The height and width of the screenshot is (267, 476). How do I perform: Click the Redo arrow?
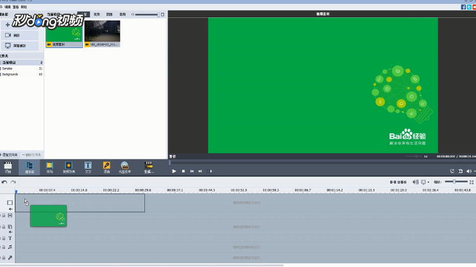tap(13, 182)
